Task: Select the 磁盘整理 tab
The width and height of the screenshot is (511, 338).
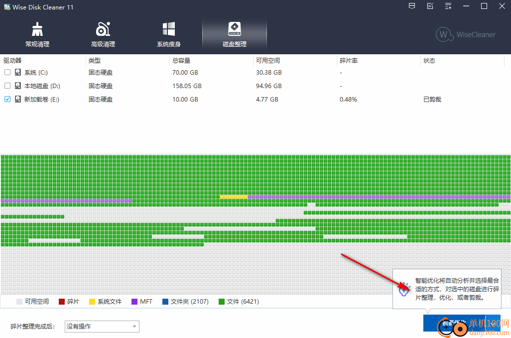Action: click(x=234, y=35)
